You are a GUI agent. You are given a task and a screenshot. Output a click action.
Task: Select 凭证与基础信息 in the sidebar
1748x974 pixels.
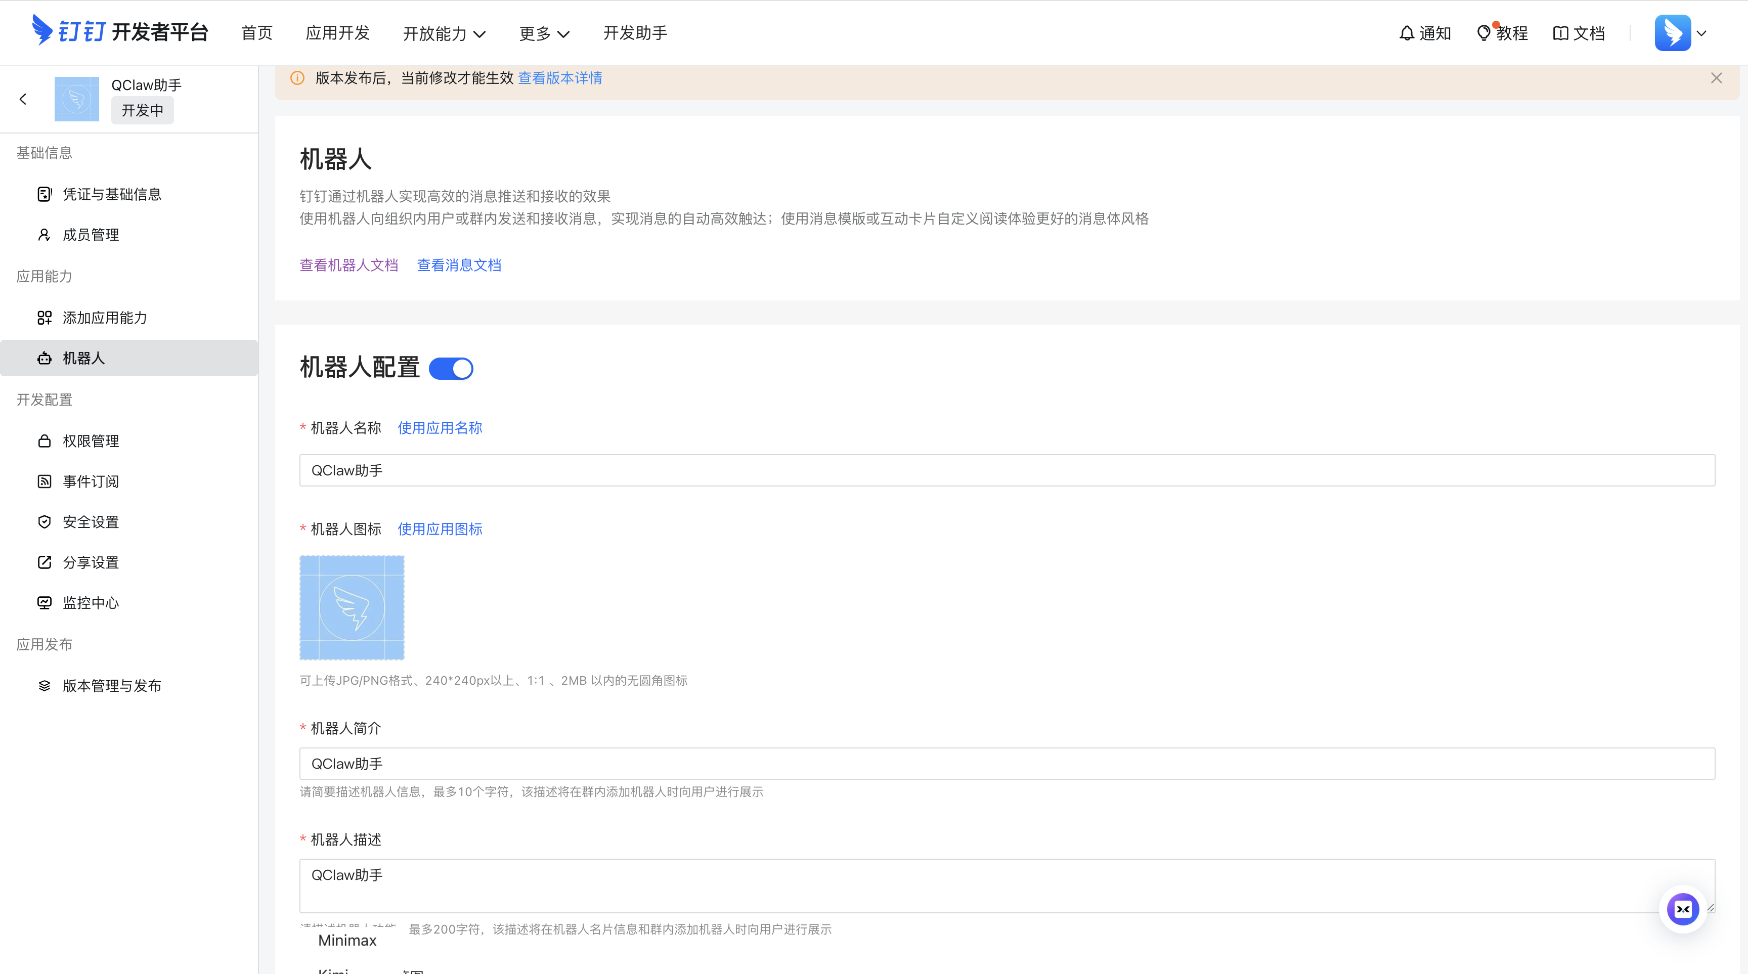(112, 195)
